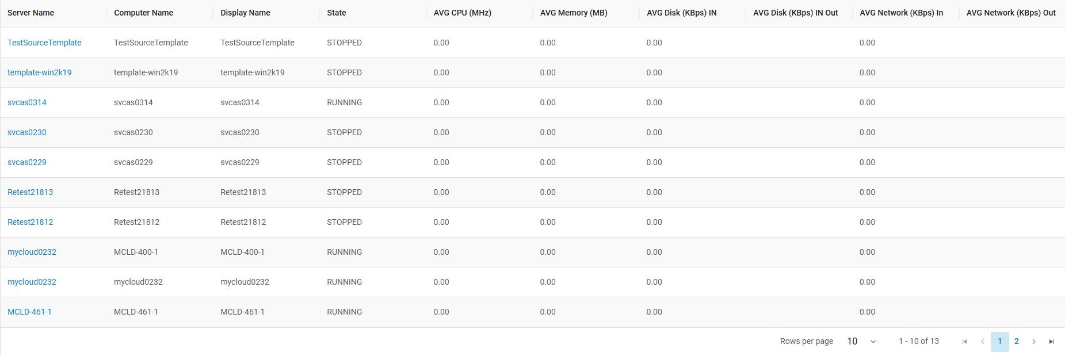Open the MCLD-461-1 server link
1065x356 pixels.
[29, 312]
